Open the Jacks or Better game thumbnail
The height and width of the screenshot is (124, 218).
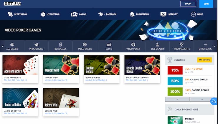pyautogui.click(x=20, y=98)
